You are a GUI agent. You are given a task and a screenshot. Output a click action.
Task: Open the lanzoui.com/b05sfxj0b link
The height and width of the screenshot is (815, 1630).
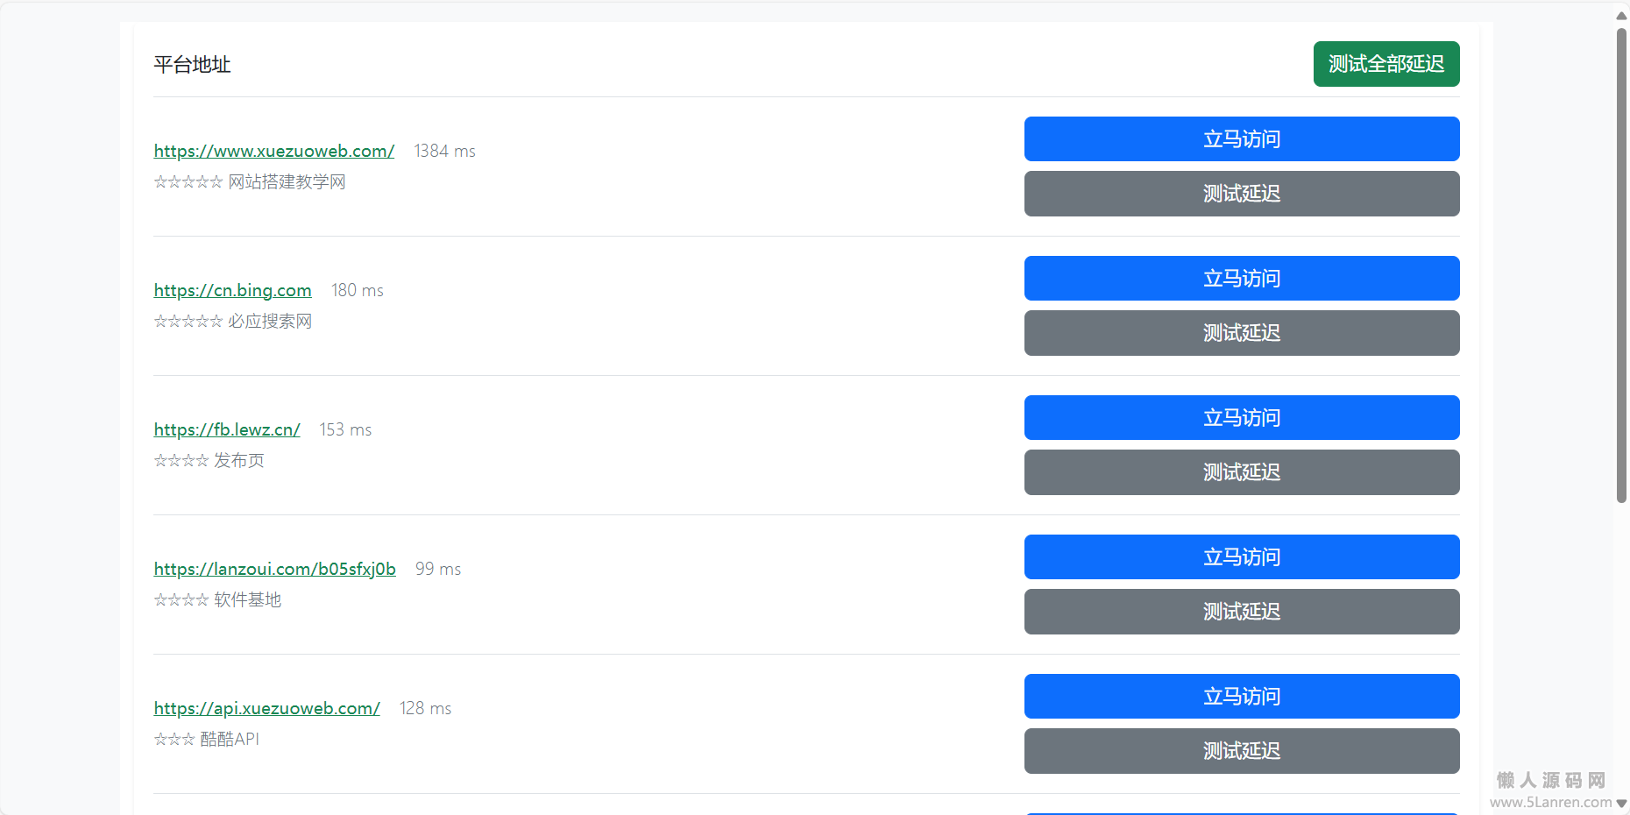click(274, 569)
